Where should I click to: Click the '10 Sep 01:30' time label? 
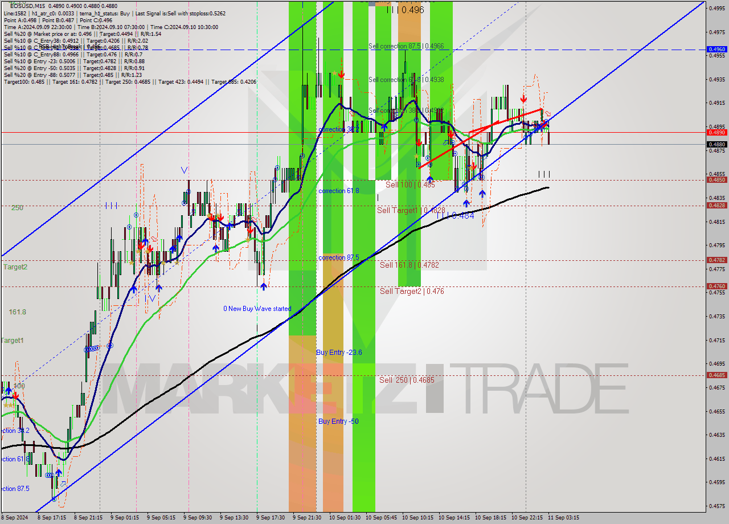tap(345, 518)
